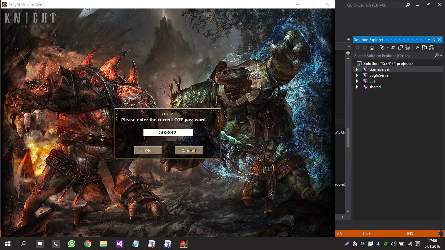Click Pending Changes Filter clock icon

382,48
